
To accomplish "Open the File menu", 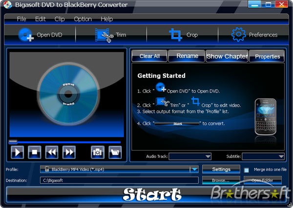I will coord(21,19).
